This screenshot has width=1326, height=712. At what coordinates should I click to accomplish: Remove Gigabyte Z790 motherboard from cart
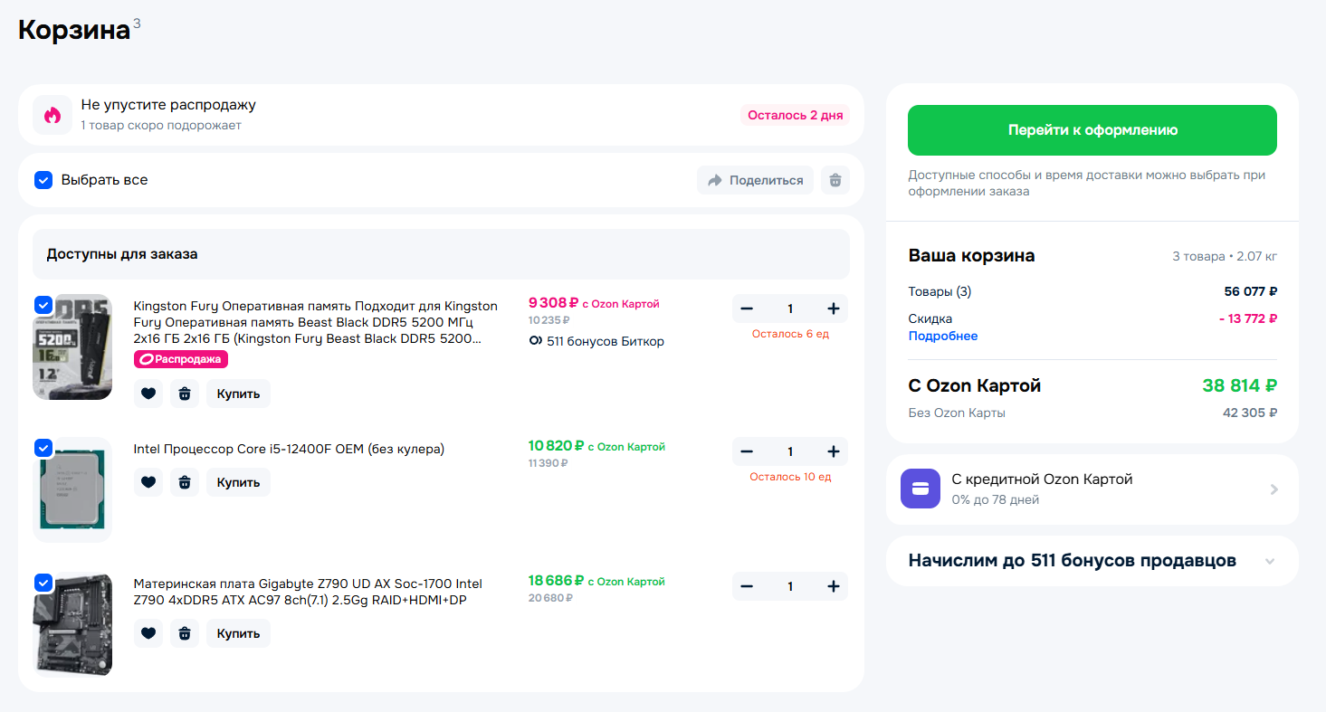pos(185,633)
